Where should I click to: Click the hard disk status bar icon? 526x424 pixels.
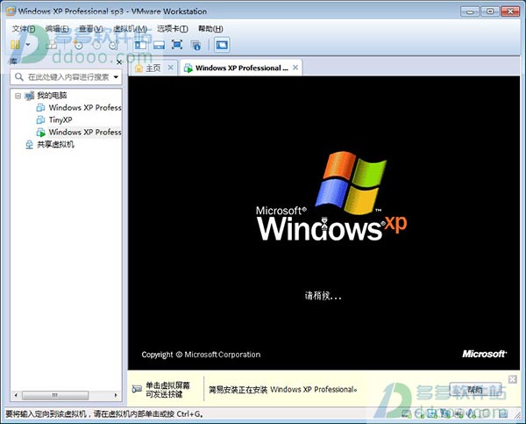(x=406, y=414)
